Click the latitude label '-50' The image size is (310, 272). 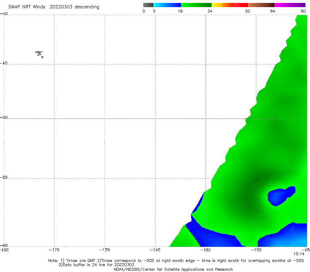pyautogui.click(x=4, y=118)
